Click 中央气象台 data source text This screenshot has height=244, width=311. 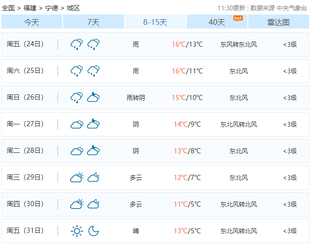(292, 8)
